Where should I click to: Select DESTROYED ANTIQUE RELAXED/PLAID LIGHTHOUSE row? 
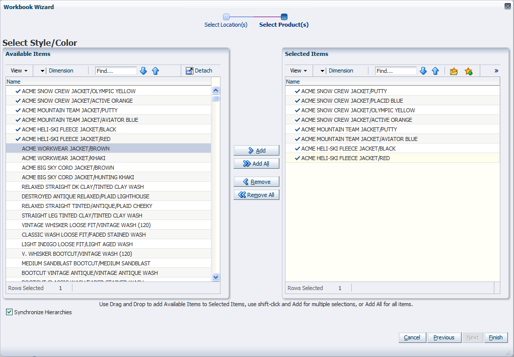point(109,196)
